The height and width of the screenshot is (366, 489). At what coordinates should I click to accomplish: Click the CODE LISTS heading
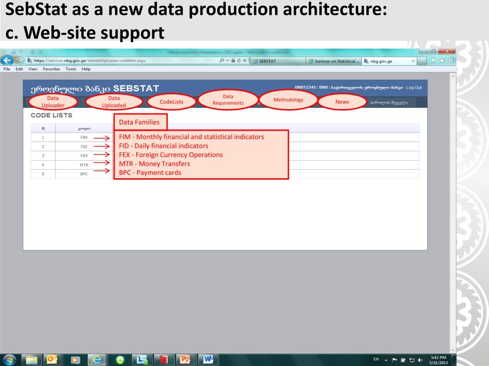[52, 115]
